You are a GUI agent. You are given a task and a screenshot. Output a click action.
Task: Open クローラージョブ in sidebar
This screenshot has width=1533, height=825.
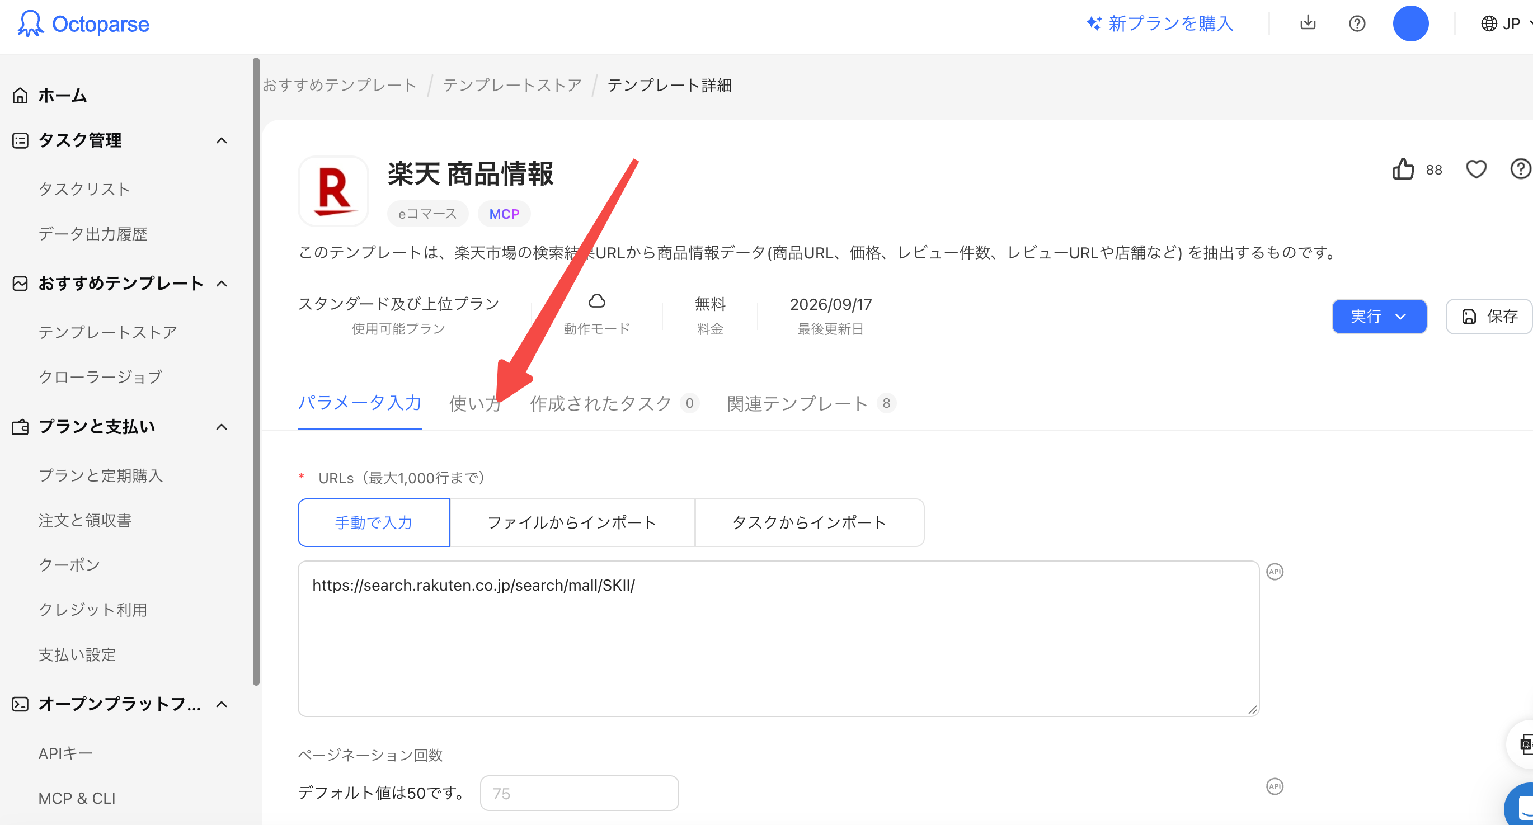pos(100,376)
